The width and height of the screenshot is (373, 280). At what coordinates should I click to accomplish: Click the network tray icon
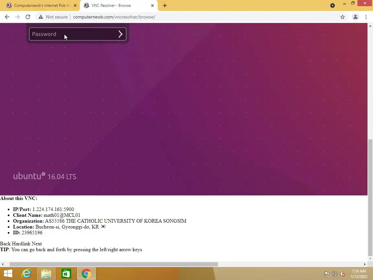tap(335, 274)
